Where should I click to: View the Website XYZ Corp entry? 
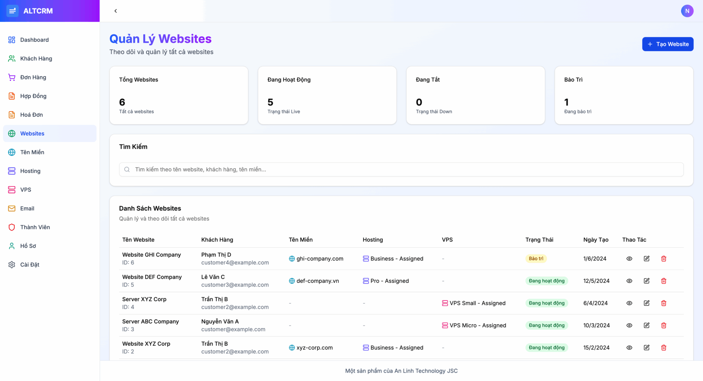629,347
